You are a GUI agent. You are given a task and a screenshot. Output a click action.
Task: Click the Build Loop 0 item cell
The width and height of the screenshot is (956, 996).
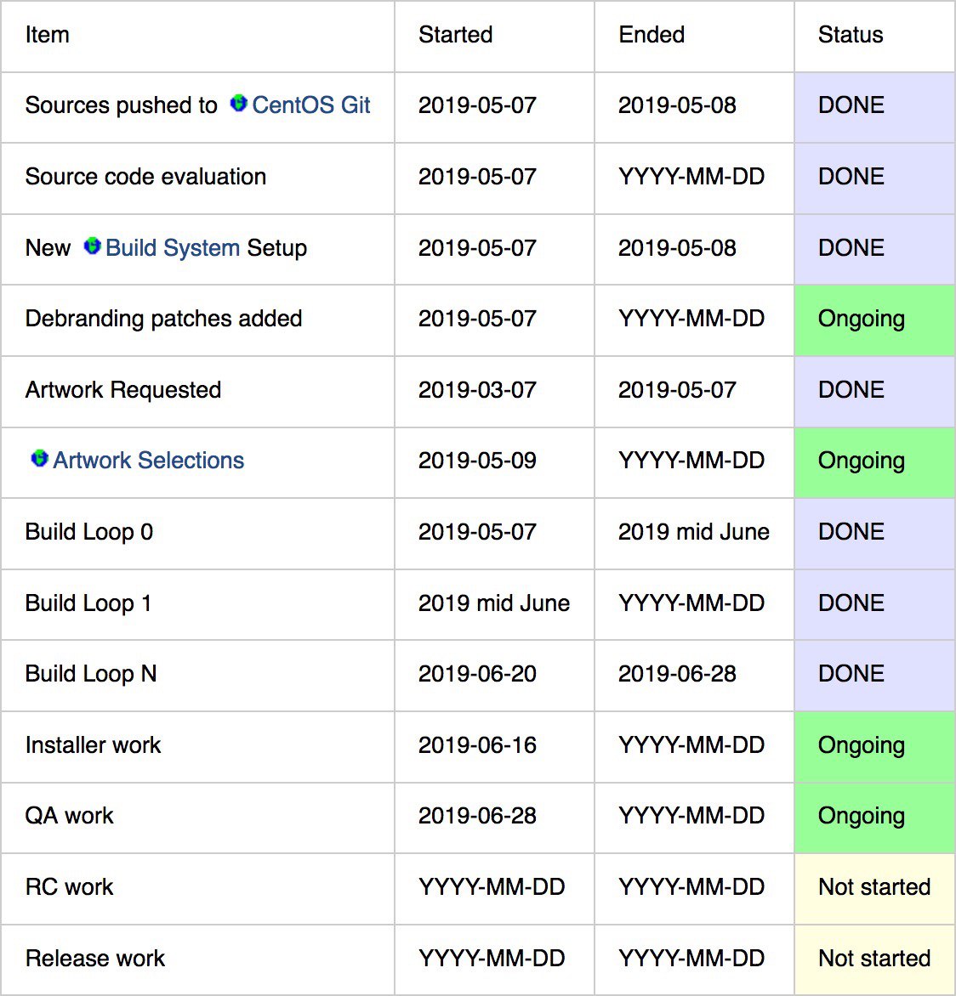point(197,534)
